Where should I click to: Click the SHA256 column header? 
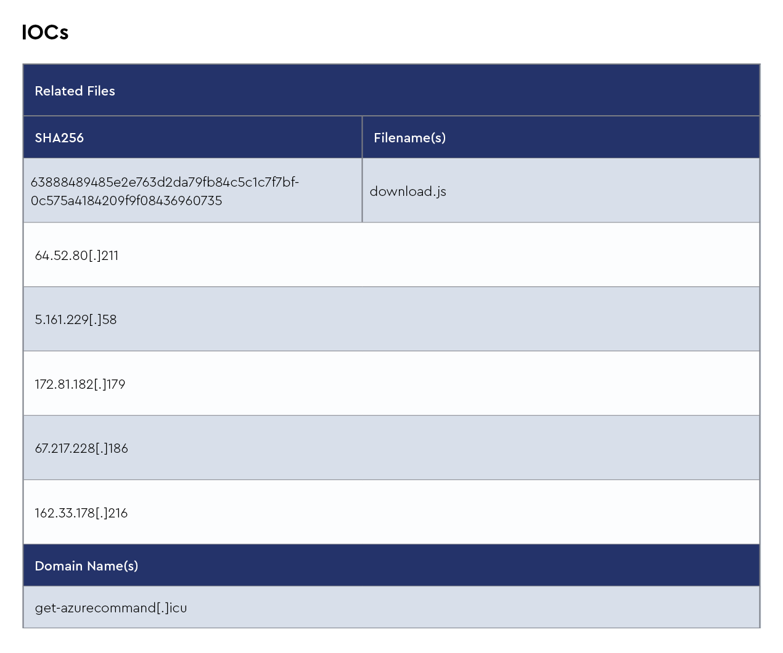click(x=59, y=137)
